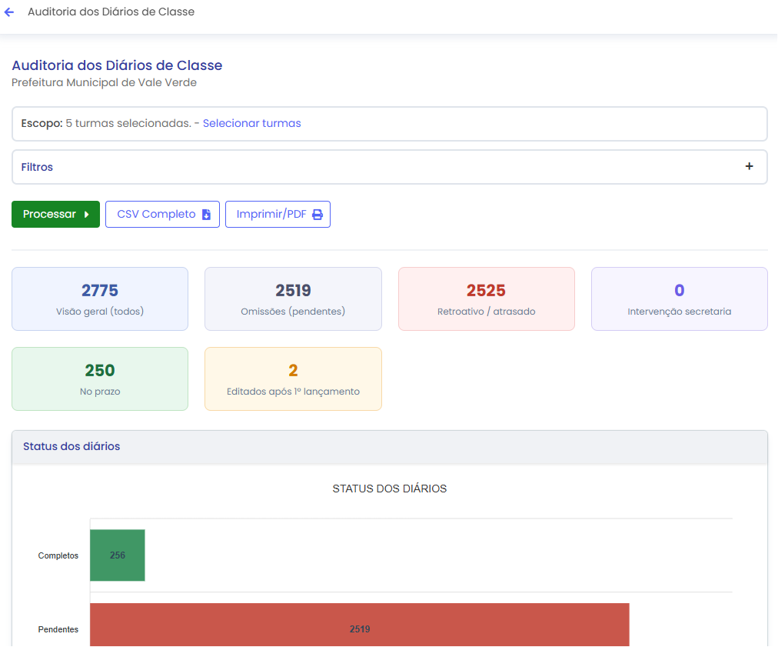The height and width of the screenshot is (647, 778).
Task: Click the Escopo turmas selecionadas box
Action: pos(390,124)
